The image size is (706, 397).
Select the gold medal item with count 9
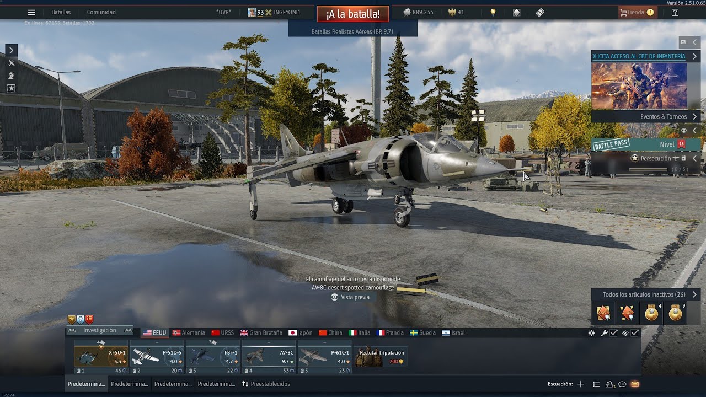coord(675,313)
